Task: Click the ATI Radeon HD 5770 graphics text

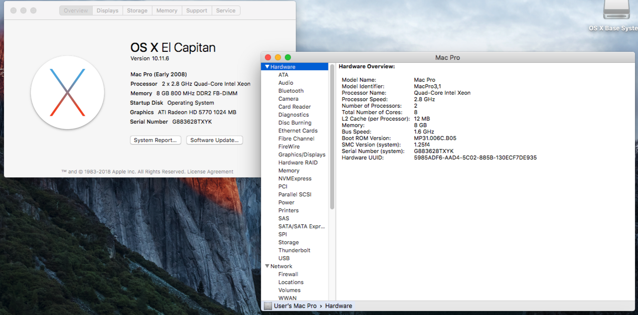Action: 197,112
